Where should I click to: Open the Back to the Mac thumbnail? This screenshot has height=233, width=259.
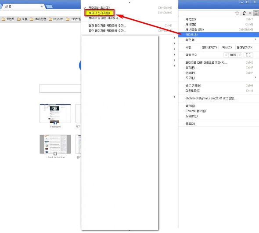click(55, 144)
